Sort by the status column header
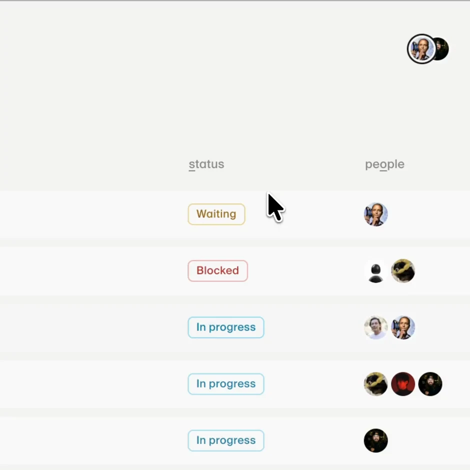This screenshot has width=470, height=470. coord(206,164)
